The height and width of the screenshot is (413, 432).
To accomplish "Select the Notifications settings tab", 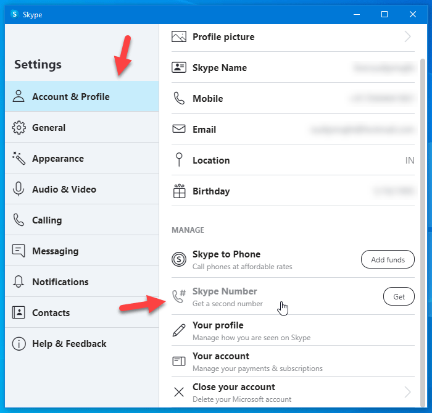I will point(82,282).
